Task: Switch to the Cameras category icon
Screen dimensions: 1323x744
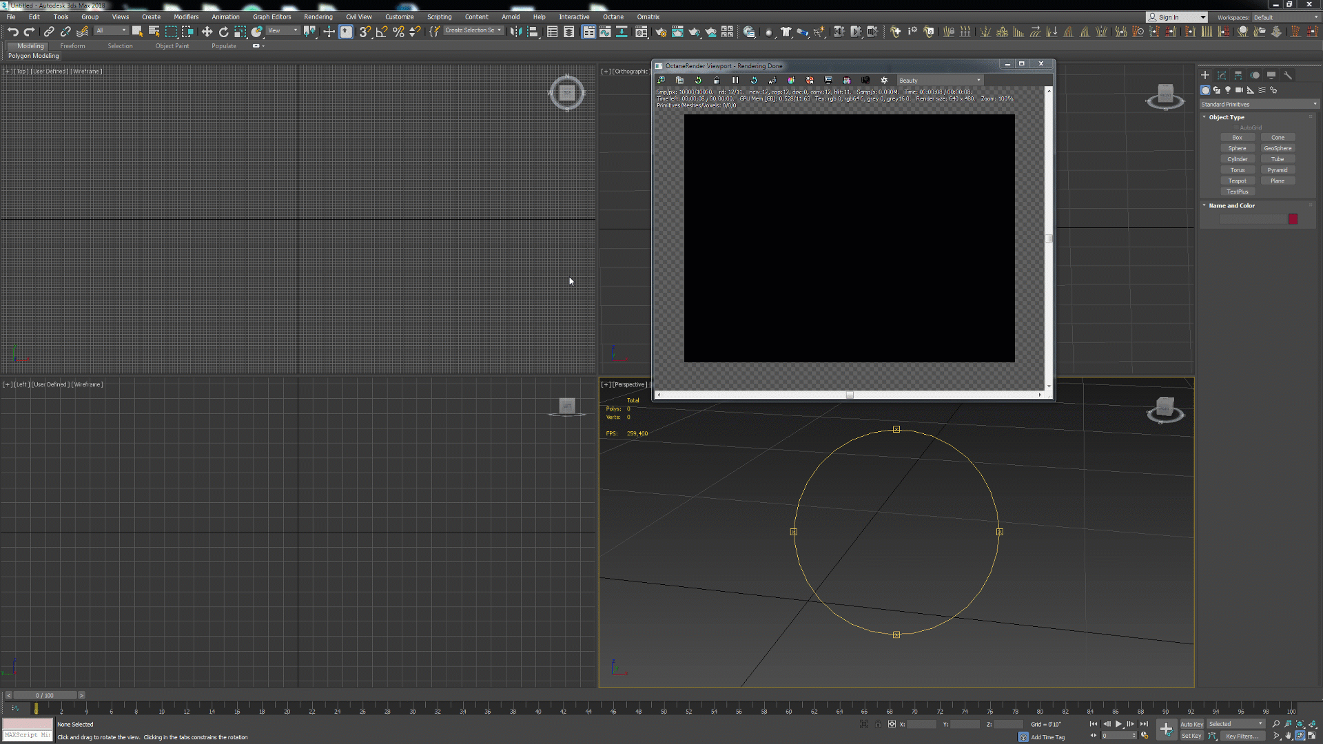Action: 1239,90
